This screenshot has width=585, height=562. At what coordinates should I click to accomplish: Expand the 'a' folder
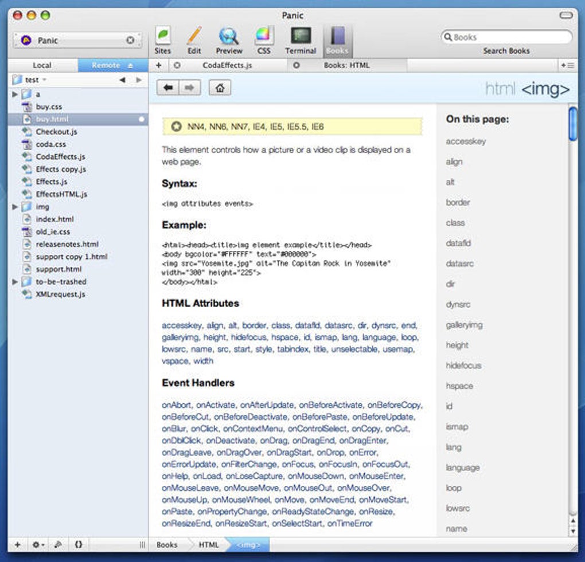point(15,95)
